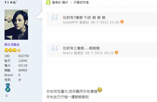Click the green user icon beside 發表於
This screenshot has width=157, height=102.
[x=48, y=3]
